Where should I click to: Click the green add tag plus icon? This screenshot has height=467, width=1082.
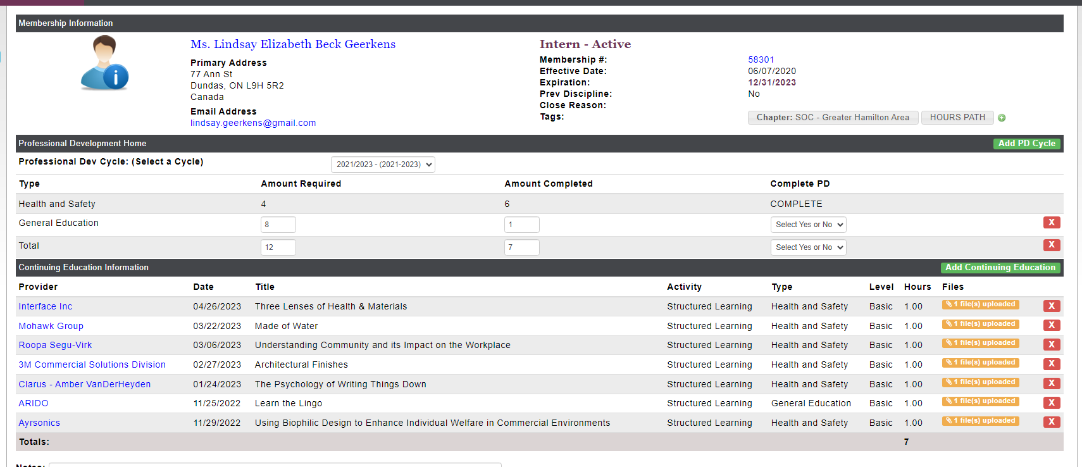1002,118
